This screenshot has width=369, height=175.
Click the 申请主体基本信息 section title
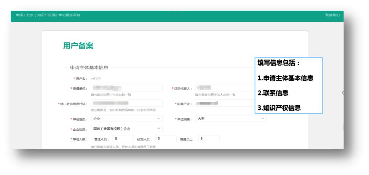pos(89,67)
